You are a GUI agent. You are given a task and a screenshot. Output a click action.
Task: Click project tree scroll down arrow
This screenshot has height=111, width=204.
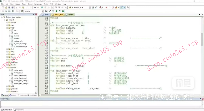36,93
